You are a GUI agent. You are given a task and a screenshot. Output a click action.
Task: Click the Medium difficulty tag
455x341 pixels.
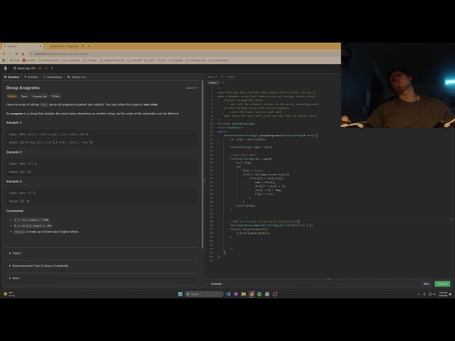pyautogui.click(x=12, y=97)
